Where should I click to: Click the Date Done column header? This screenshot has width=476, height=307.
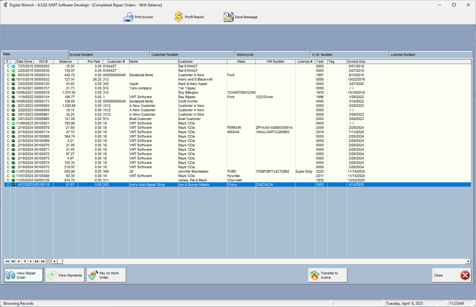tap(24, 61)
